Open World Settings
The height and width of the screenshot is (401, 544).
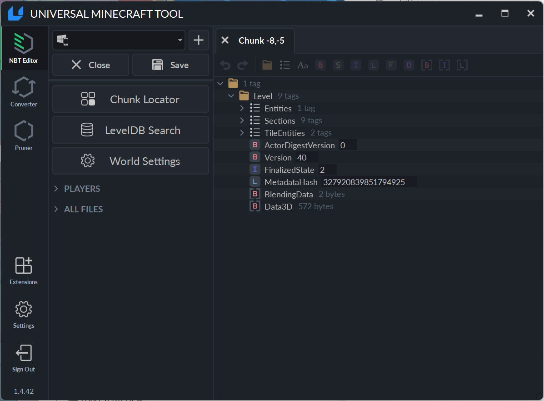click(x=130, y=161)
